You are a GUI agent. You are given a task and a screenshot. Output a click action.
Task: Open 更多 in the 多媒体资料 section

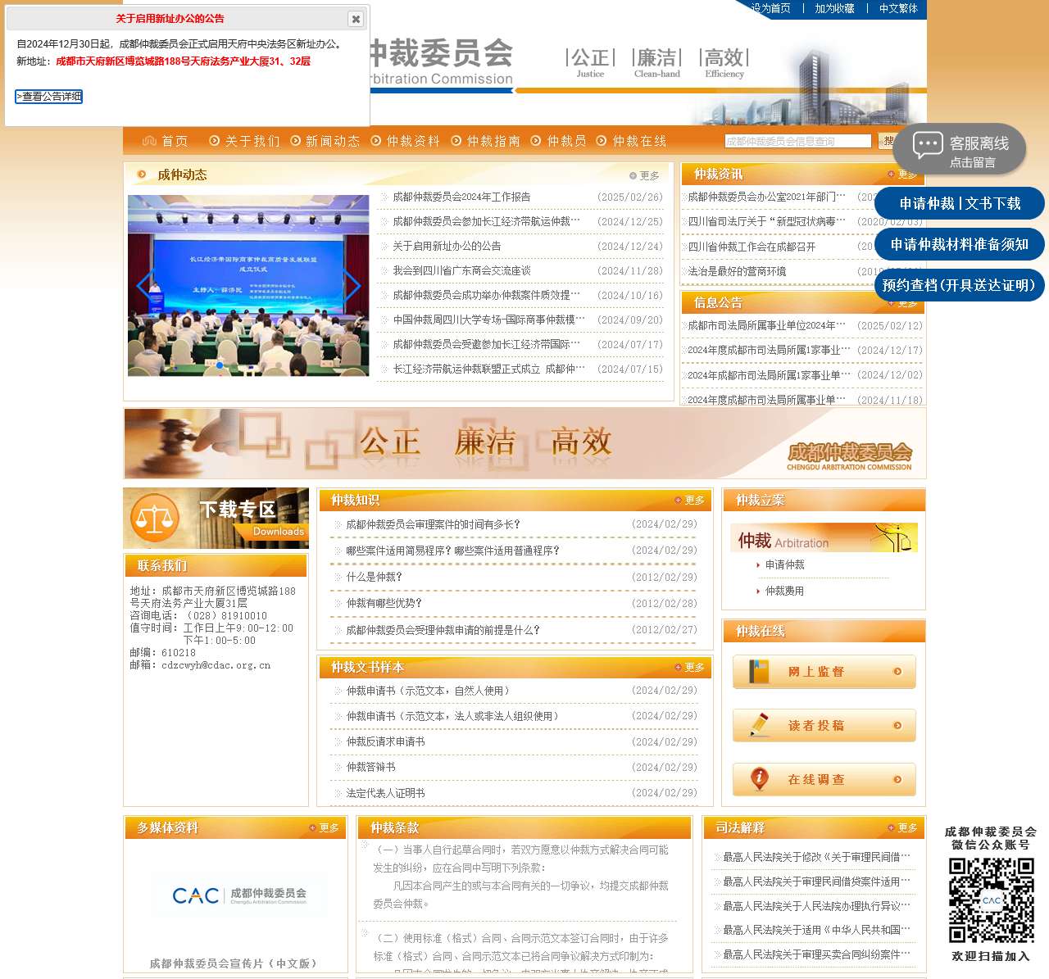[324, 827]
